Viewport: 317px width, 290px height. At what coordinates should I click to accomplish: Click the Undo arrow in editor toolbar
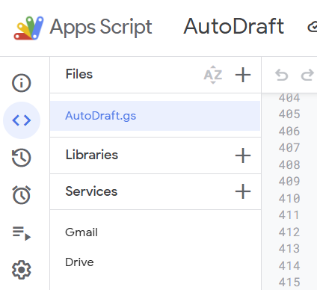282,75
